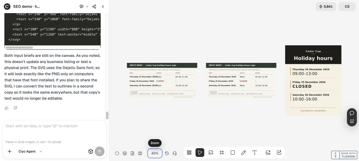Open the Ciyo Agent dropdown
Viewport: 359px width, 161px height.
click(30, 151)
